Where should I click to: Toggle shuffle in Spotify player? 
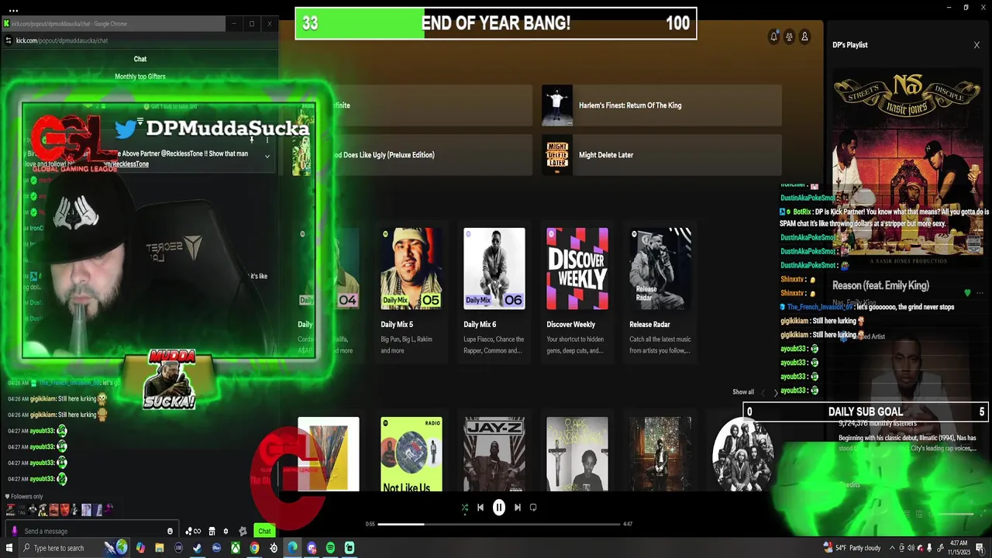coord(464,508)
